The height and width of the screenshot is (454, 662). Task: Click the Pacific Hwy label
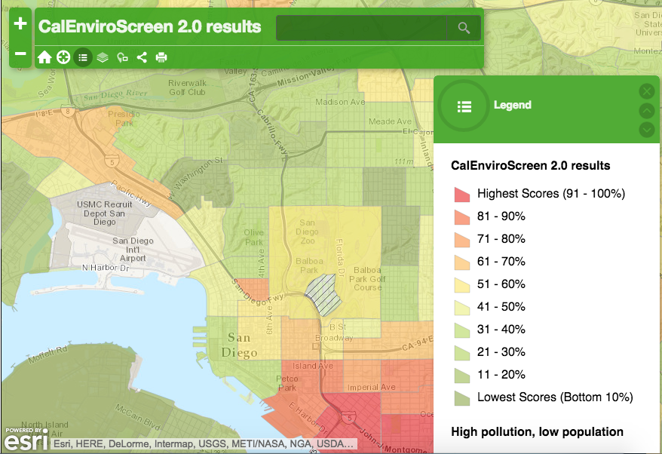click(x=131, y=193)
